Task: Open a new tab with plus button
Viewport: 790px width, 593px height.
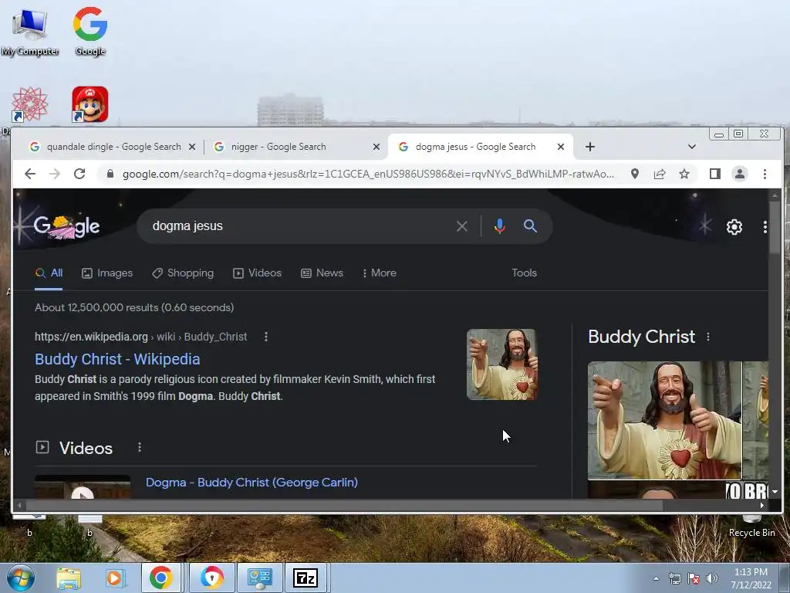Action: pyautogui.click(x=590, y=147)
